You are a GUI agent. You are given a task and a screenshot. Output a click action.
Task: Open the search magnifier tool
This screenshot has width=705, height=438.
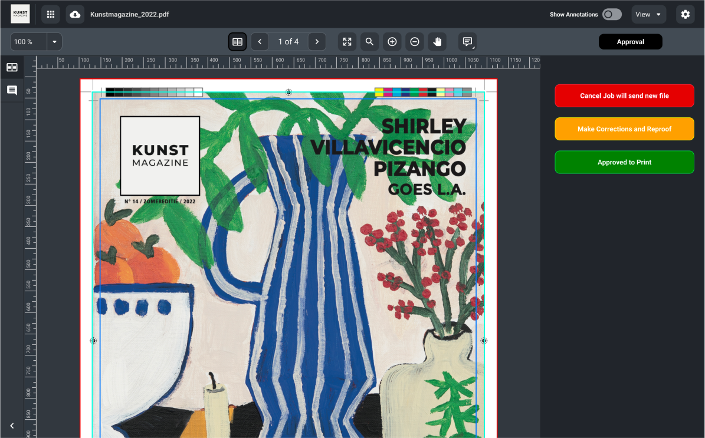(369, 42)
